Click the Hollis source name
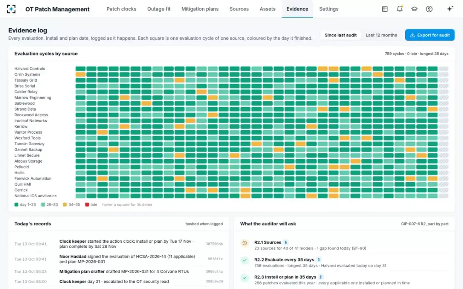 pos(19,173)
